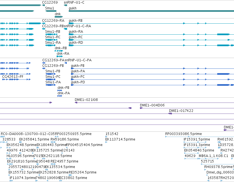The width and height of the screenshot is (234, 182).
Task: Open the CG12269-RA transcript label
Action: click(x=53, y=21)
